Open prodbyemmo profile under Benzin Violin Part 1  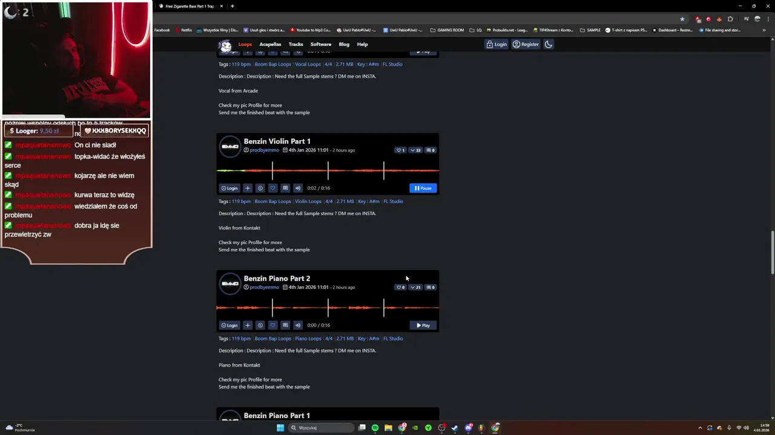pos(264,150)
